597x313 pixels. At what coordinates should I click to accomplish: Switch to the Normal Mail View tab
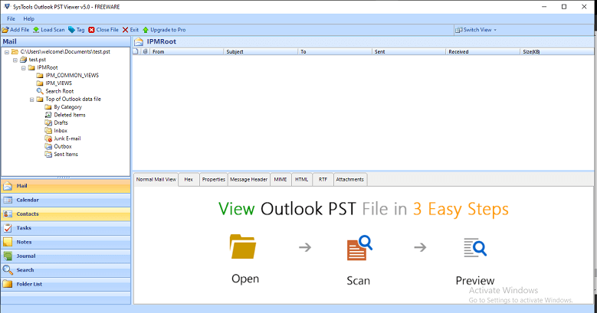coord(156,180)
